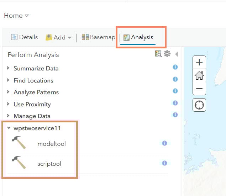Click the modeltool hammer icon
The width and height of the screenshot is (226, 196).
pyautogui.click(x=19, y=142)
